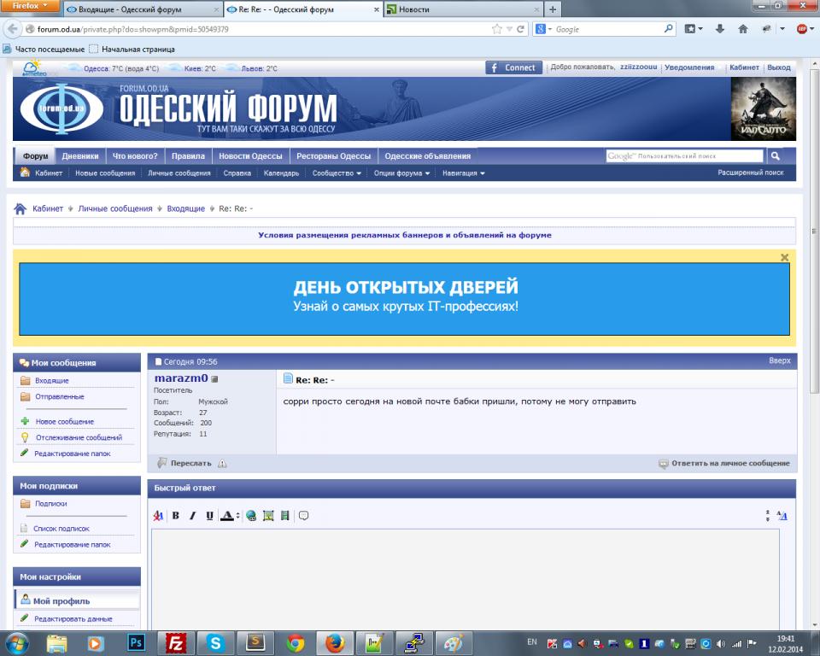Click the underline formatting icon

pyautogui.click(x=209, y=516)
